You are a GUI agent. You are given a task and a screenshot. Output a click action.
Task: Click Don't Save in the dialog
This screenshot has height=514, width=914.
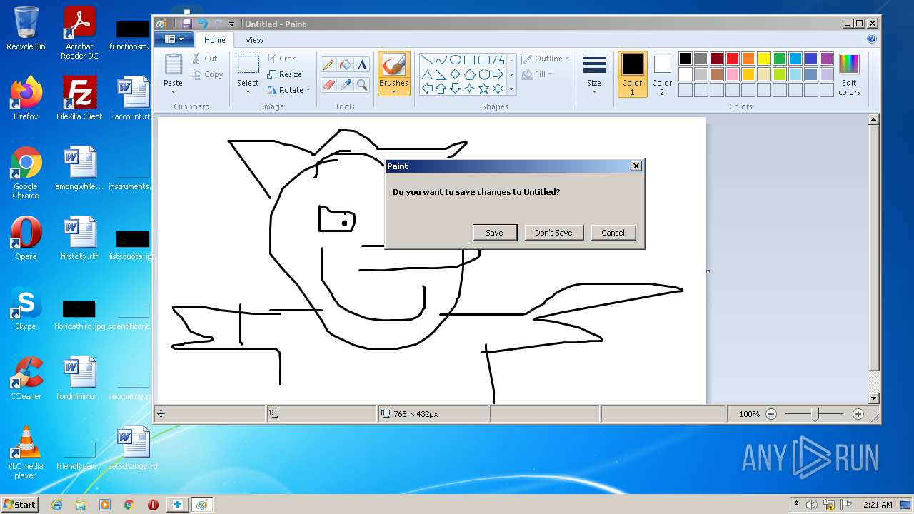(553, 233)
